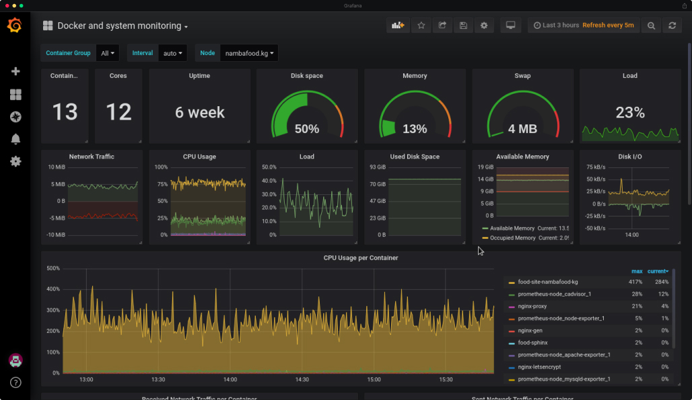Expand the Node 'nambafood.kg' dropdown
Screen dimensions: 692x400
[249, 52]
